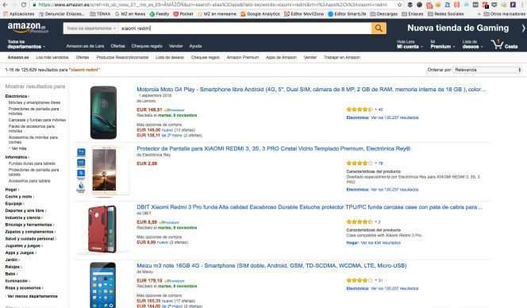
Task: Select the Informática category
Action: [x=17, y=157]
